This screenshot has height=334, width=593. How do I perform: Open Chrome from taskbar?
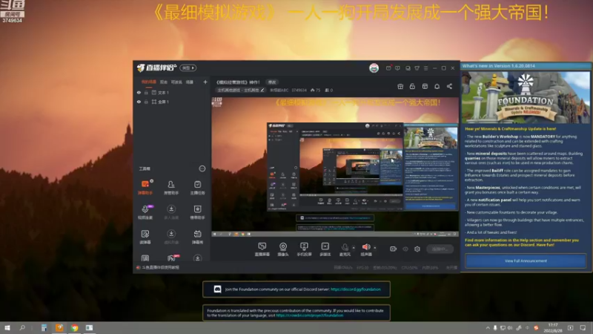click(75, 328)
